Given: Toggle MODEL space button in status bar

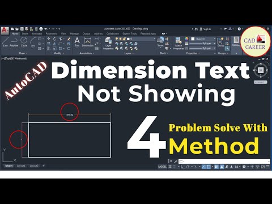Looking at the screenshot, I should pyautogui.click(x=163, y=167).
